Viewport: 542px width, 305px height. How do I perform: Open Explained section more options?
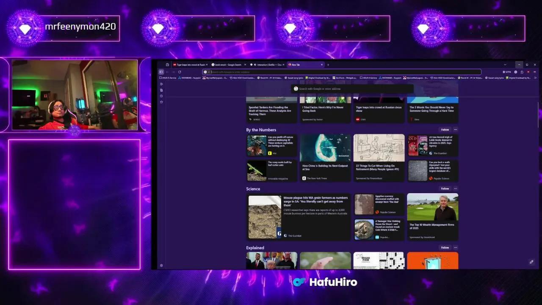[456, 247]
